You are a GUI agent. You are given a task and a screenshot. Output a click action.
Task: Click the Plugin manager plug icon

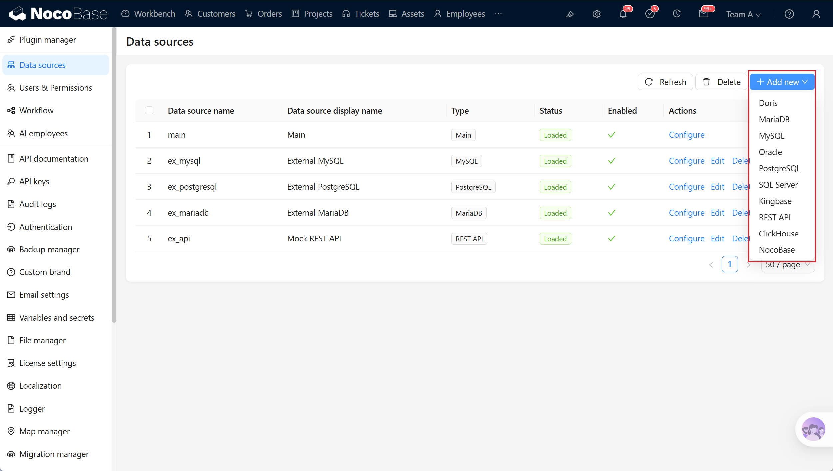click(11, 40)
